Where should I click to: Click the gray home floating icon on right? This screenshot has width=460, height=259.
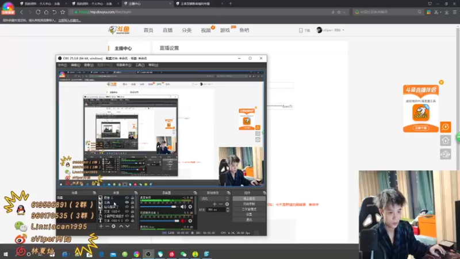pyautogui.click(x=445, y=140)
